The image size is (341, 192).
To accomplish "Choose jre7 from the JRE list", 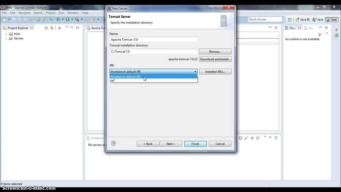I will pyautogui.click(x=153, y=80).
